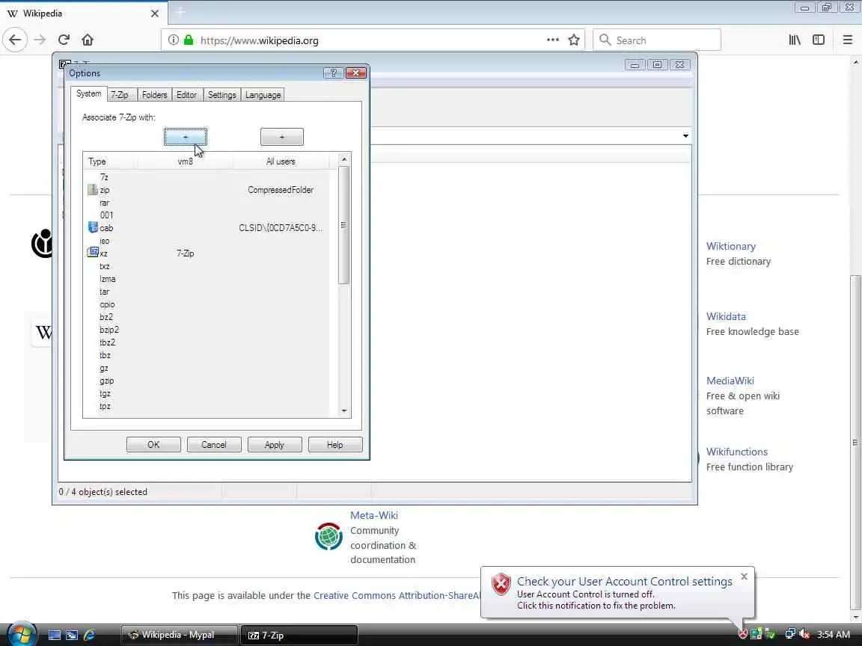Open the Wiktionary link
862x646 pixels.
(x=730, y=246)
